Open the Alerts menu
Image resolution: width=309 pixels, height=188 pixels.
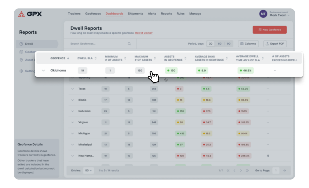[x=152, y=14]
